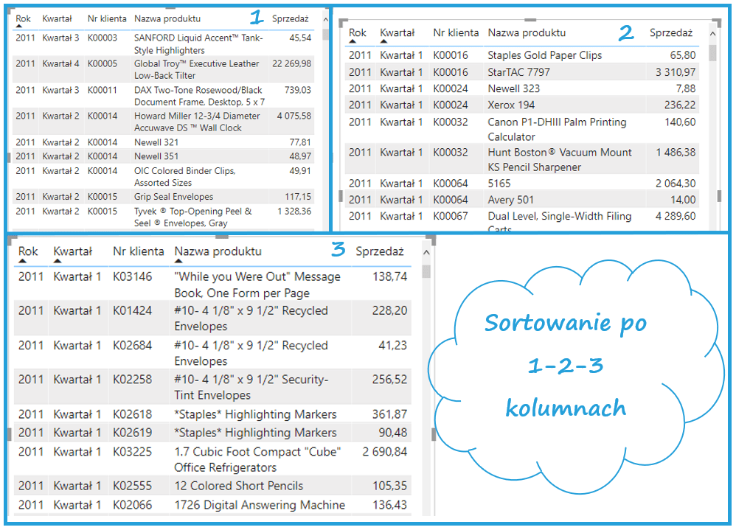Image resolution: width=736 pixels, height=530 pixels.
Task: Click sort arrow under Rok in table 2
Action: coord(353,42)
